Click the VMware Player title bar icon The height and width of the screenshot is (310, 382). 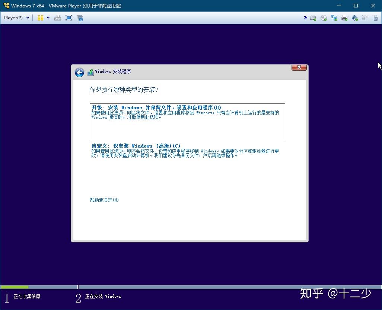click(x=6, y=5)
